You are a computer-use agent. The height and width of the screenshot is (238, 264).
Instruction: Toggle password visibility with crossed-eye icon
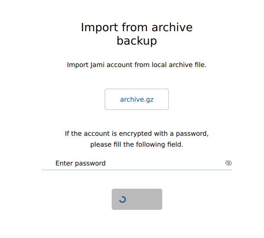pos(229,163)
